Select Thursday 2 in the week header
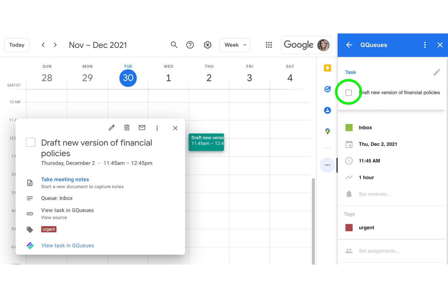The image size is (448, 298). click(x=209, y=78)
